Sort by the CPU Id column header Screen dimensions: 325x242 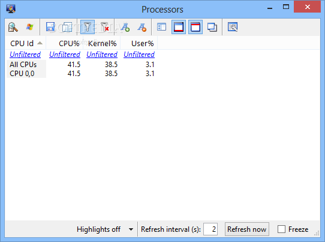point(26,44)
